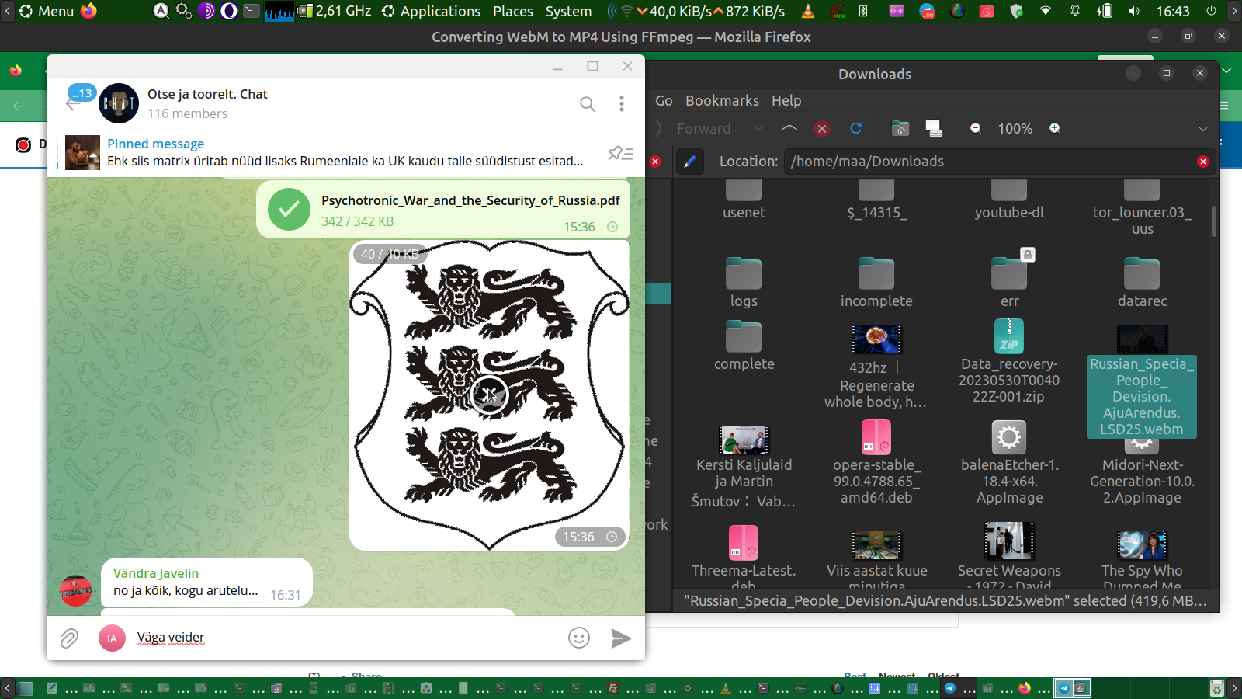Reload the Downloads folder view
The height and width of the screenshot is (699, 1242).
tap(855, 129)
